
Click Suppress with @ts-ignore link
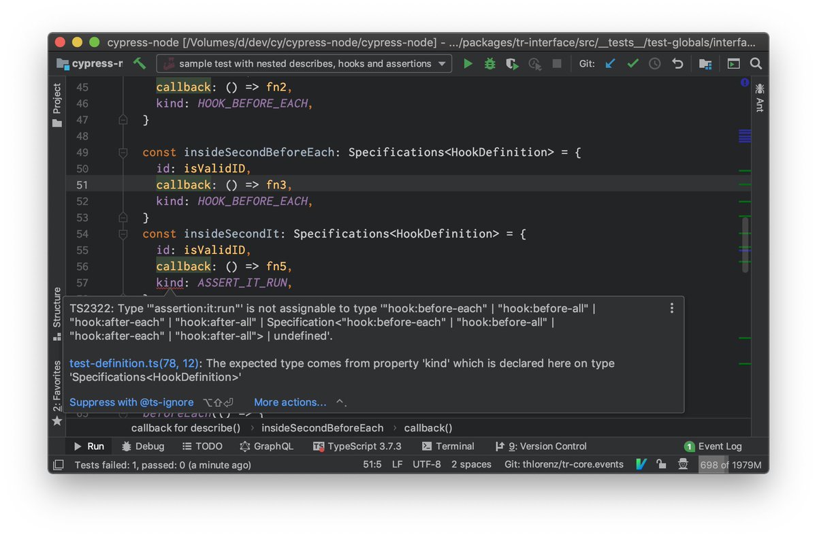[131, 402]
